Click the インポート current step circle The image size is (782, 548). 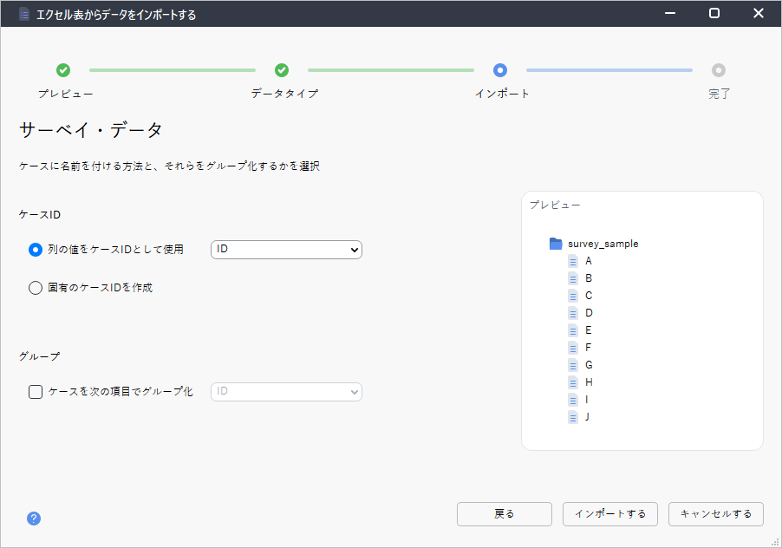[500, 70]
